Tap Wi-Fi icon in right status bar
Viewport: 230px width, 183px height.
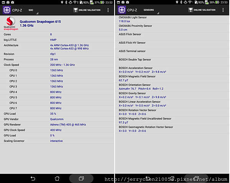[190, 2]
